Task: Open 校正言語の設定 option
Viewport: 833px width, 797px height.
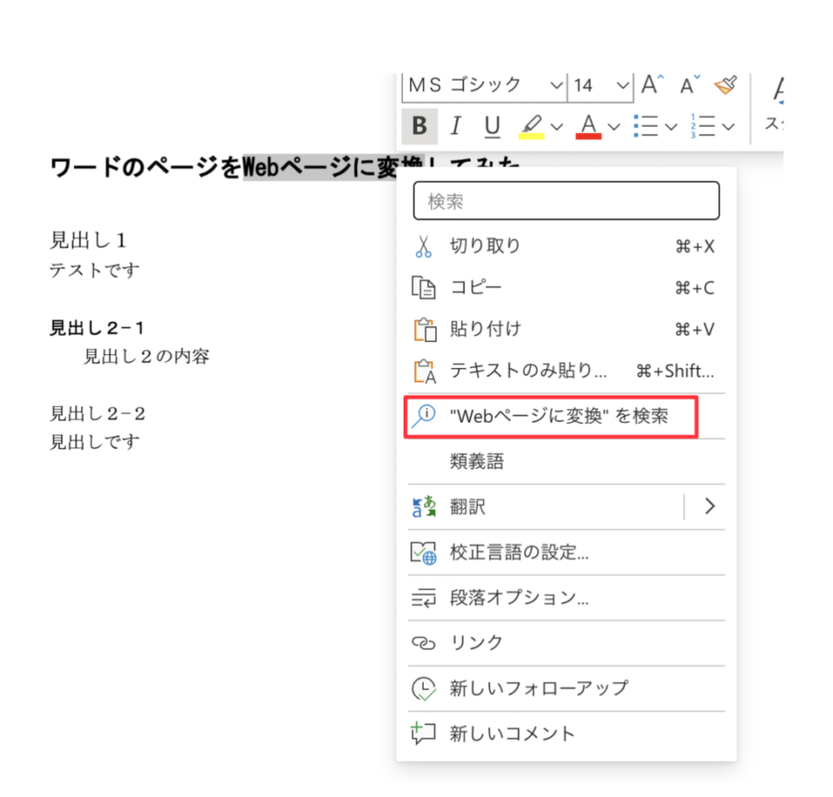Action: pyautogui.click(x=566, y=552)
